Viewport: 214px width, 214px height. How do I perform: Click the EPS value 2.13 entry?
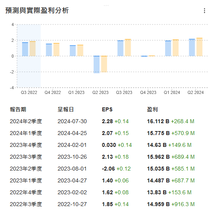pos(107,157)
